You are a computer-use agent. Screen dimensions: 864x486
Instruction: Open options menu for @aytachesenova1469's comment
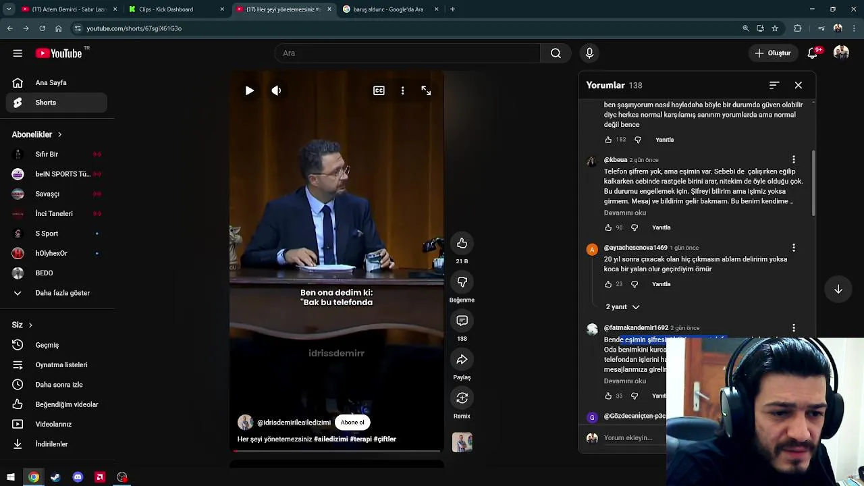(x=794, y=248)
